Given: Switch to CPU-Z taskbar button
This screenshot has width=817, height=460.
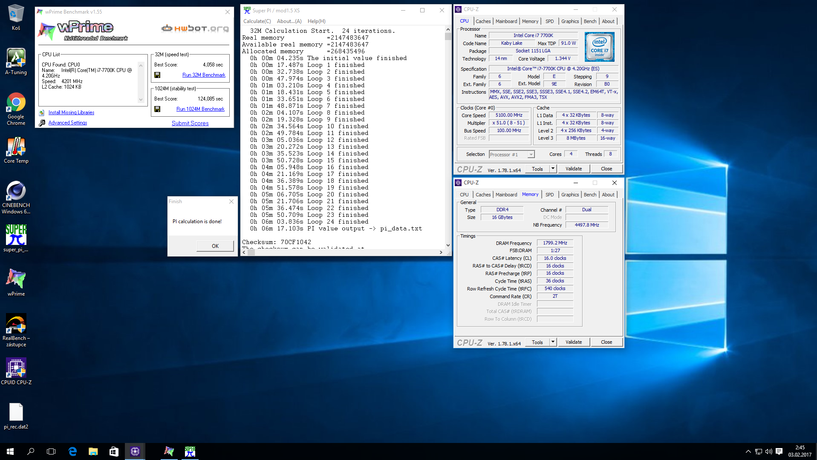Looking at the screenshot, I should (135, 451).
